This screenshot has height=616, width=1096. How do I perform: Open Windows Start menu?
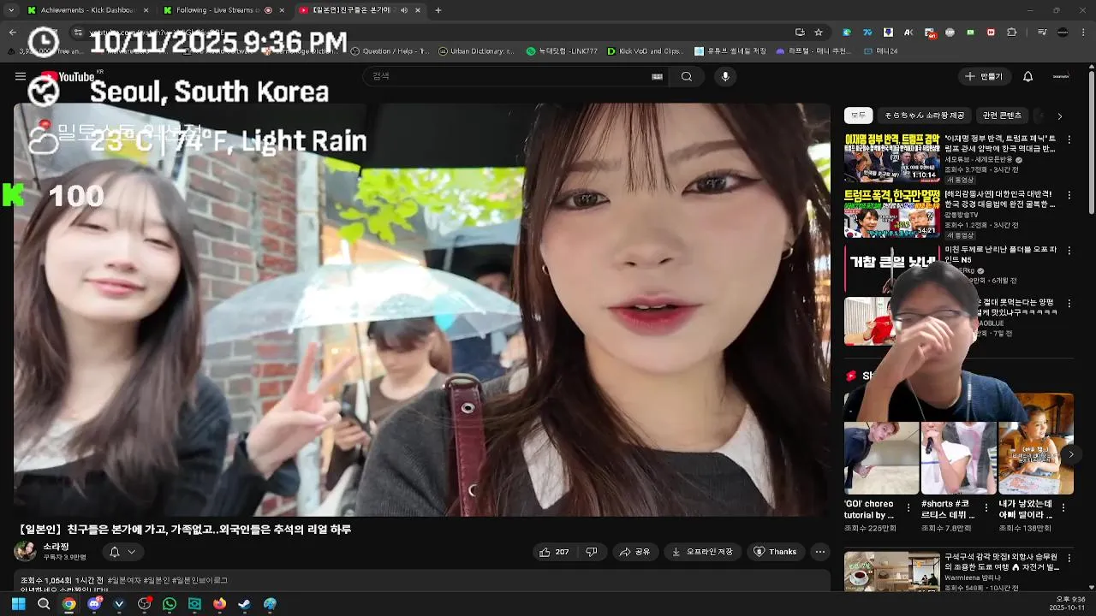[x=18, y=604]
